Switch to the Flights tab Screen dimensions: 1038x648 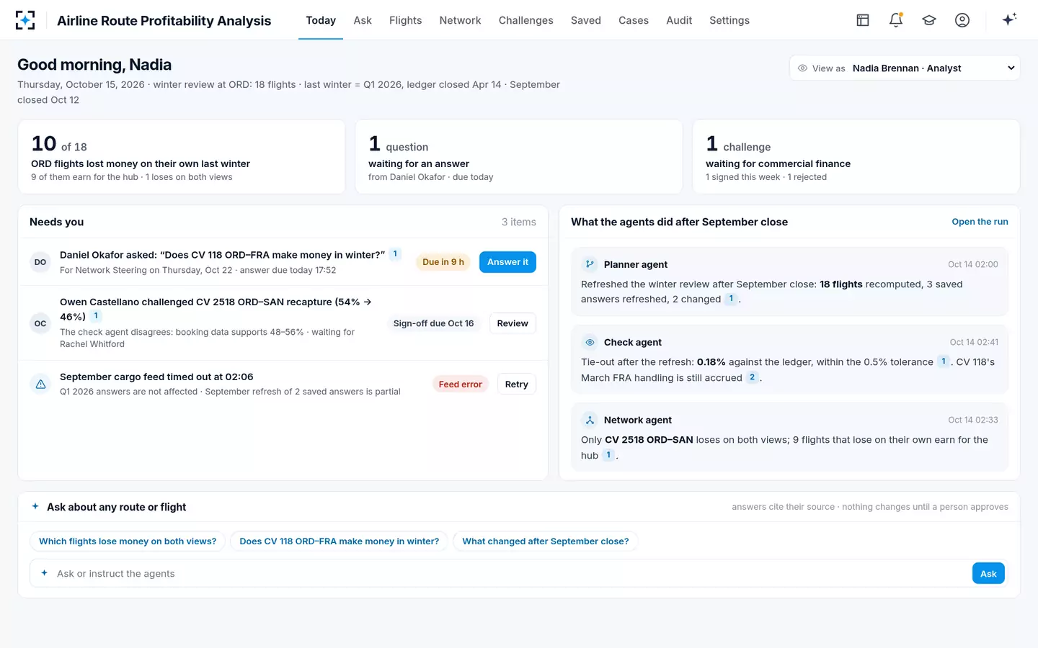(405, 20)
